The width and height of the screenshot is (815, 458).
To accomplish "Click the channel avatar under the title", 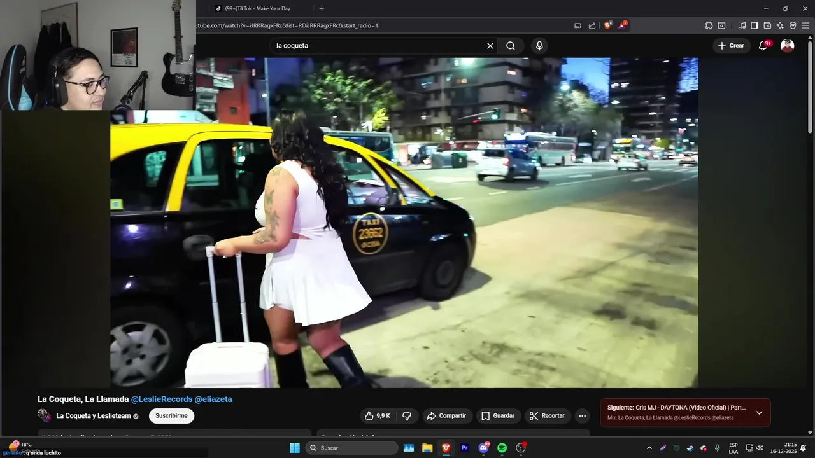I will pos(44,416).
